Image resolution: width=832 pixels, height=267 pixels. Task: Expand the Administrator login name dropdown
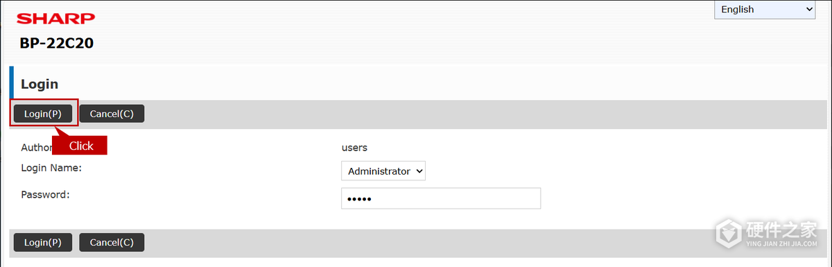(383, 171)
